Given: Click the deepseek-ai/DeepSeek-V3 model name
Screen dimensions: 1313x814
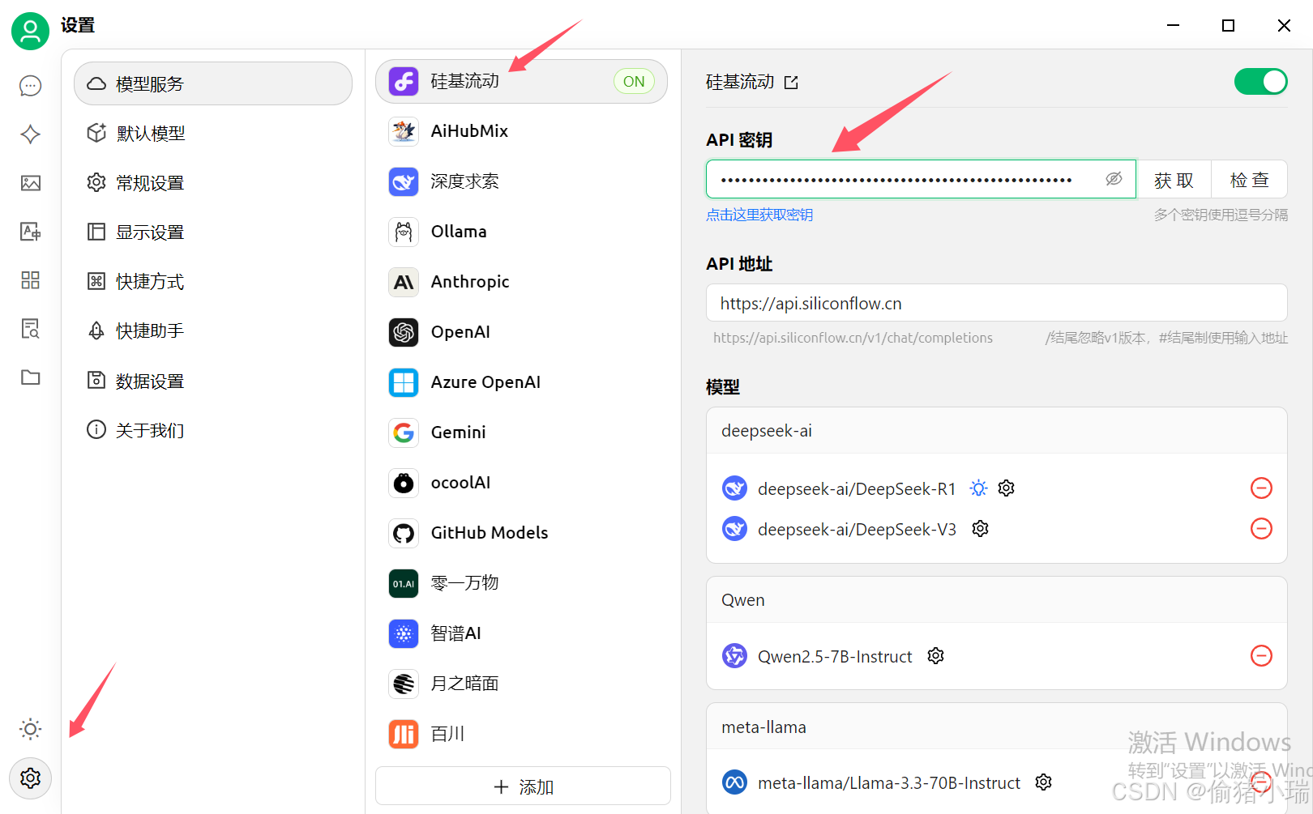Looking at the screenshot, I should [857, 530].
